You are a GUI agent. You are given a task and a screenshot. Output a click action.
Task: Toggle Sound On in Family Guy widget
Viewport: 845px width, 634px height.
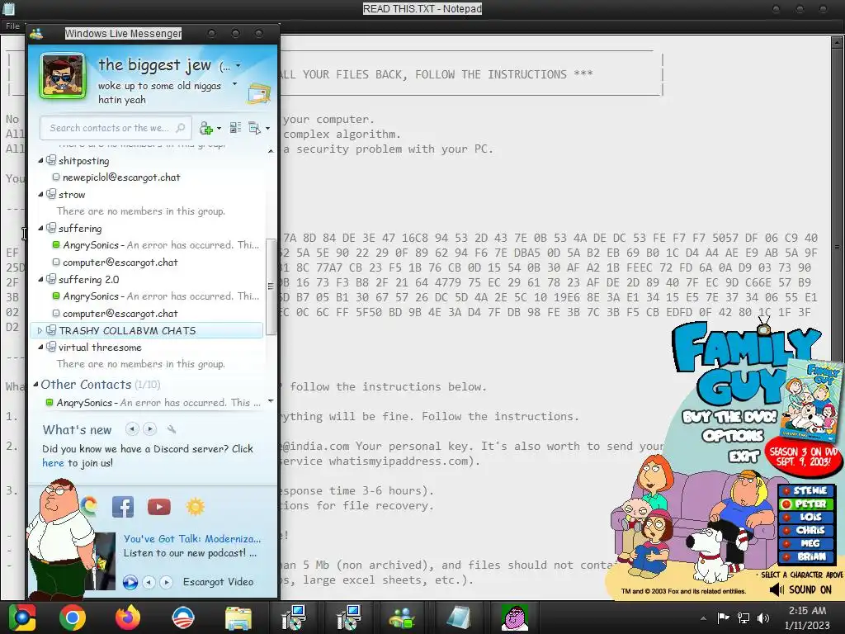tap(802, 589)
